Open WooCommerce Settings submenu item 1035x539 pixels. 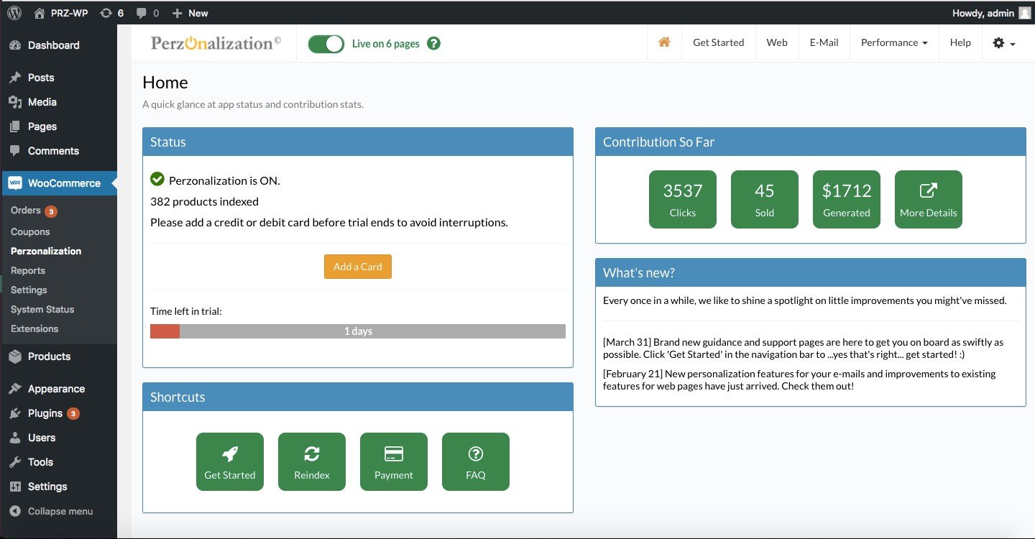tap(29, 290)
